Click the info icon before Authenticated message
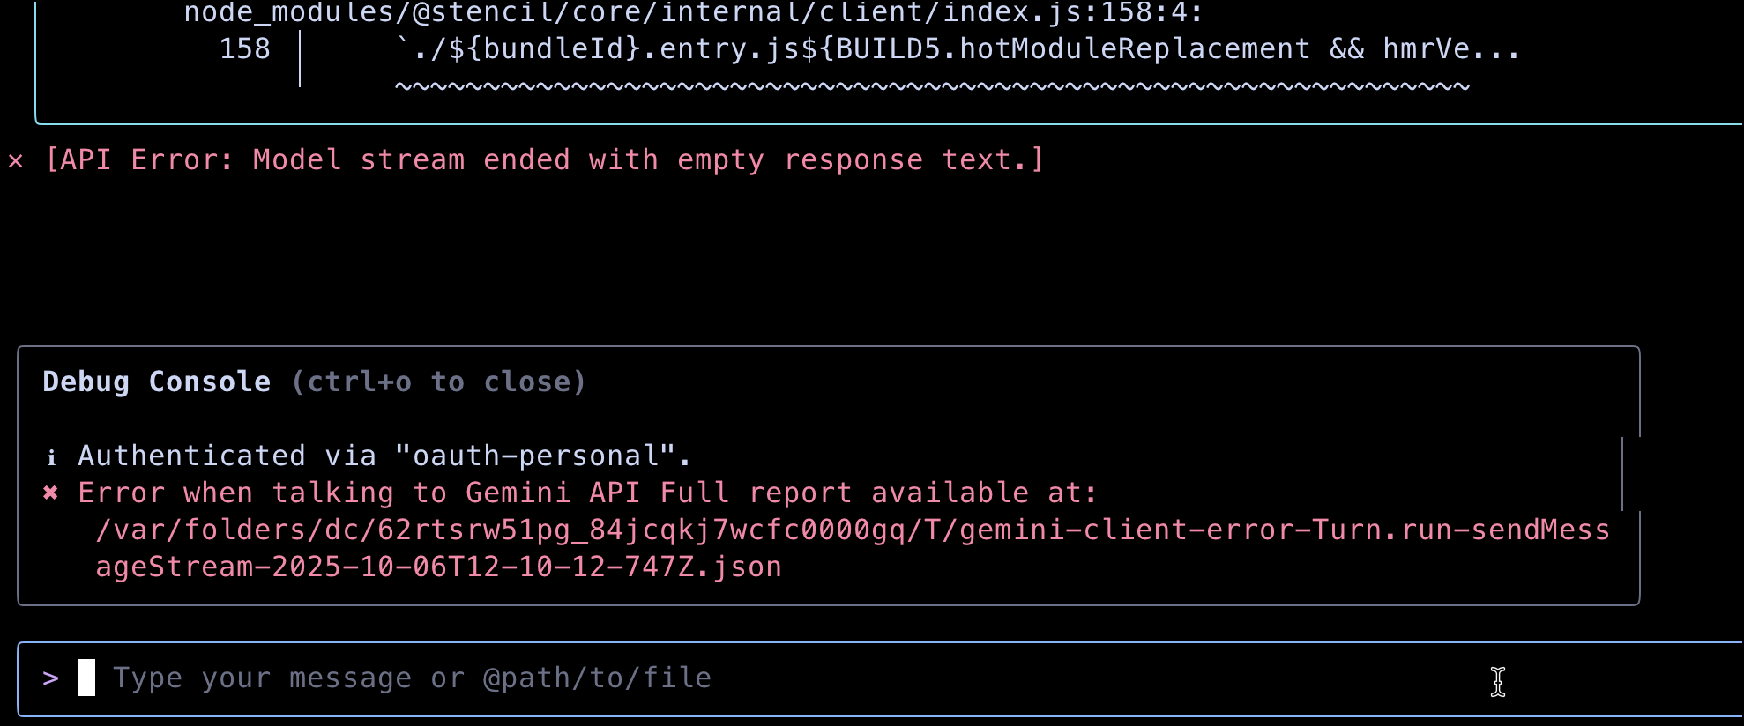The height and width of the screenshot is (726, 1744). 51,456
